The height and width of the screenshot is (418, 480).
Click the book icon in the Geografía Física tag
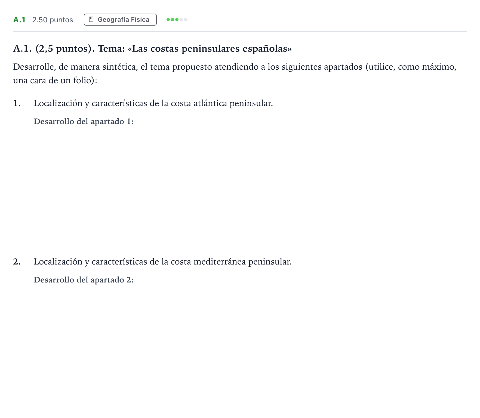coord(91,20)
